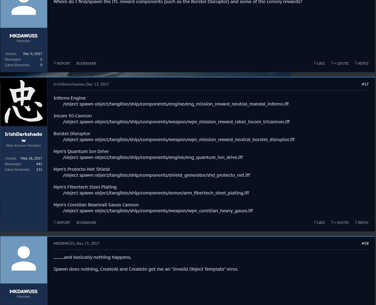Open MKDAWUSS author link in post #18 header
This screenshot has height=305, width=376.
64,244
